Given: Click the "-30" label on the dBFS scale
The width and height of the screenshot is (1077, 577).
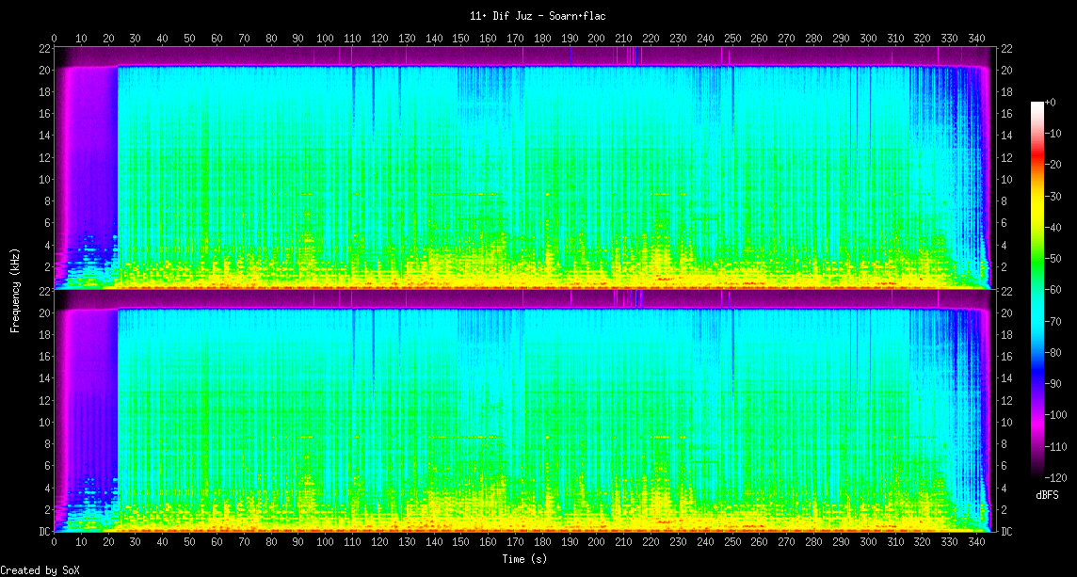Looking at the screenshot, I should 1054,196.
